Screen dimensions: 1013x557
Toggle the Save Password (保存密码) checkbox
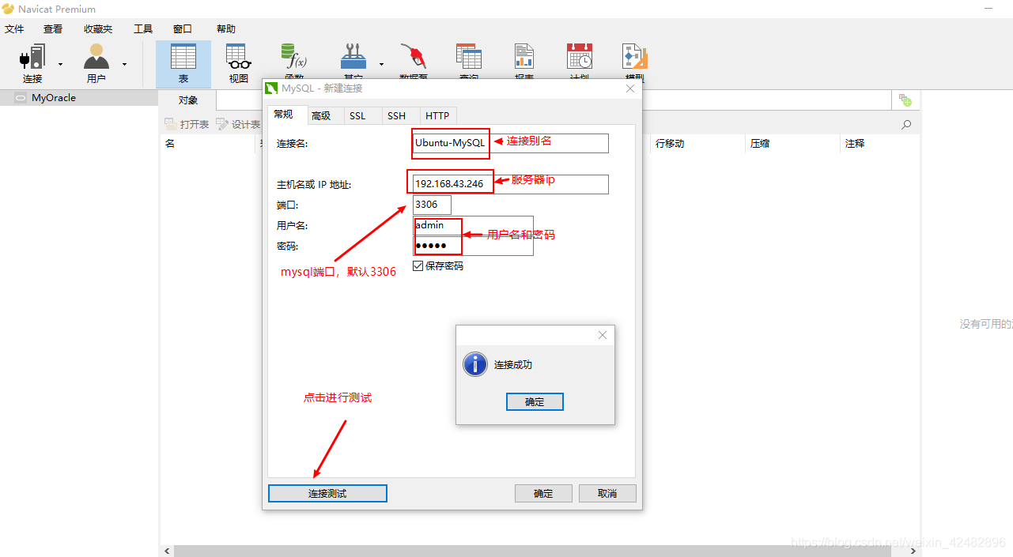(x=418, y=265)
